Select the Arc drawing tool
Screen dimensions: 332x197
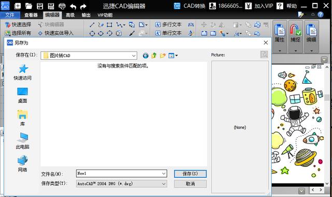pyautogui.click(x=109, y=33)
